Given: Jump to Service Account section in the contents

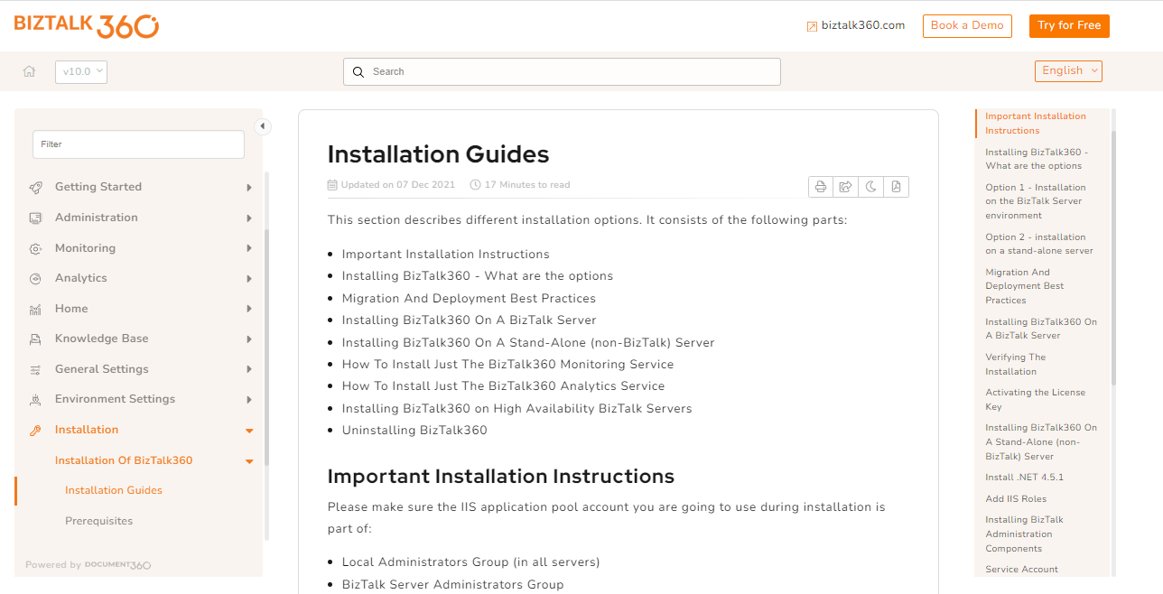Looking at the screenshot, I should point(1021,569).
